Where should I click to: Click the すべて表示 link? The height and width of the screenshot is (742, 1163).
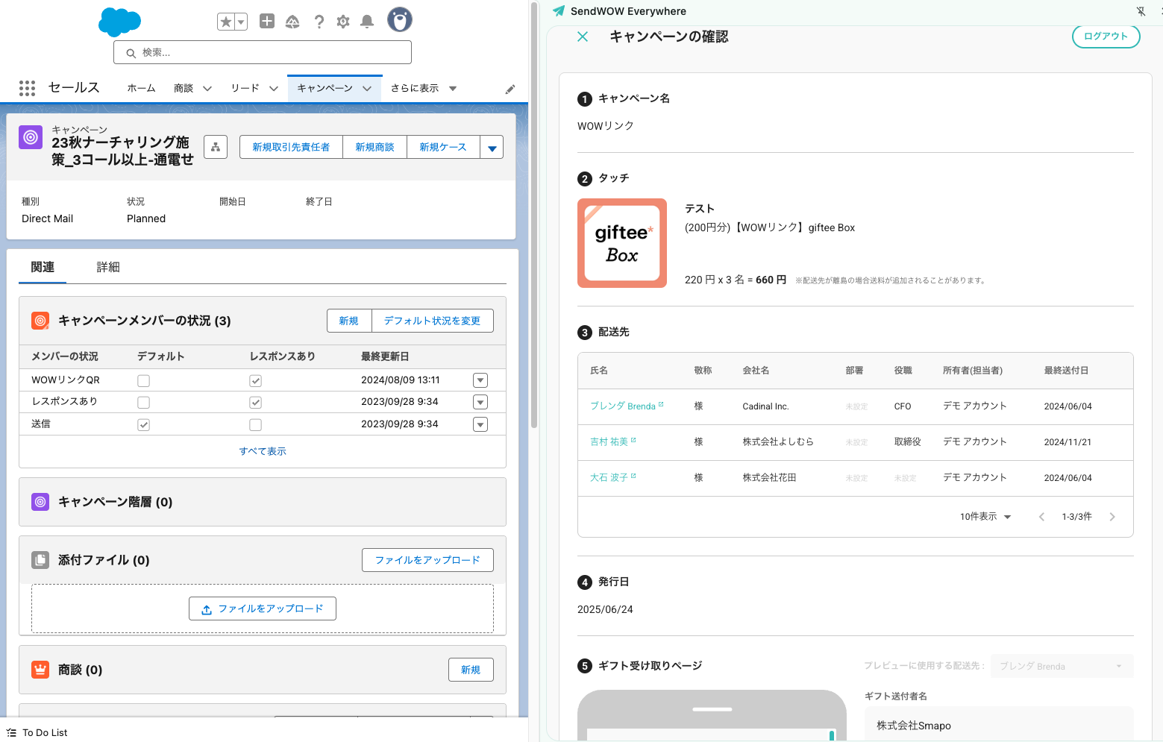(263, 451)
